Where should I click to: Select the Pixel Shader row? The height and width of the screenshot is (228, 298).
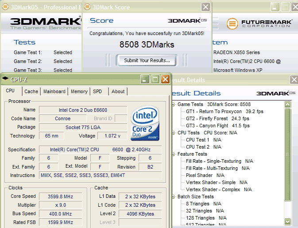click(205, 175)
